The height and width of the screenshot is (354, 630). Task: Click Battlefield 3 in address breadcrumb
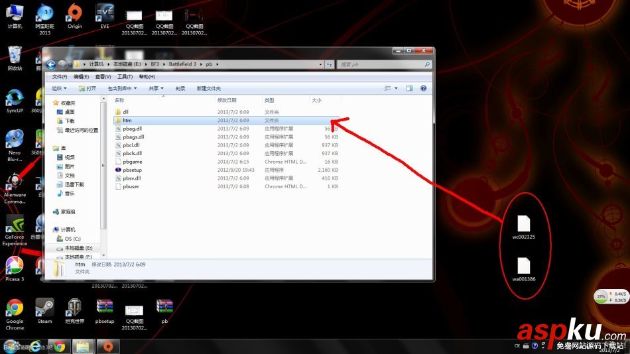click(182, 64)
